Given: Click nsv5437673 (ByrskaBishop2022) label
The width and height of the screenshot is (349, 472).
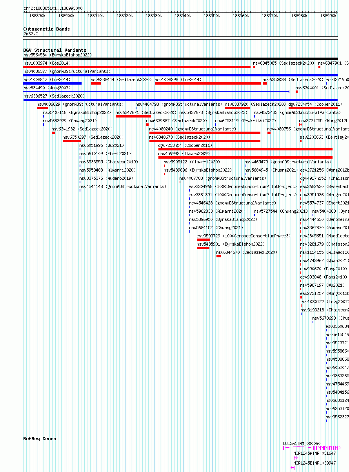Looking at the screenshot, I should coord(214,112).
